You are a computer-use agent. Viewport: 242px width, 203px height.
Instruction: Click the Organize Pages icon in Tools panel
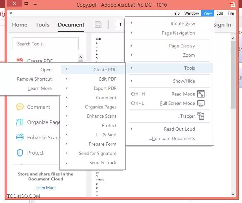coord(20,122)
